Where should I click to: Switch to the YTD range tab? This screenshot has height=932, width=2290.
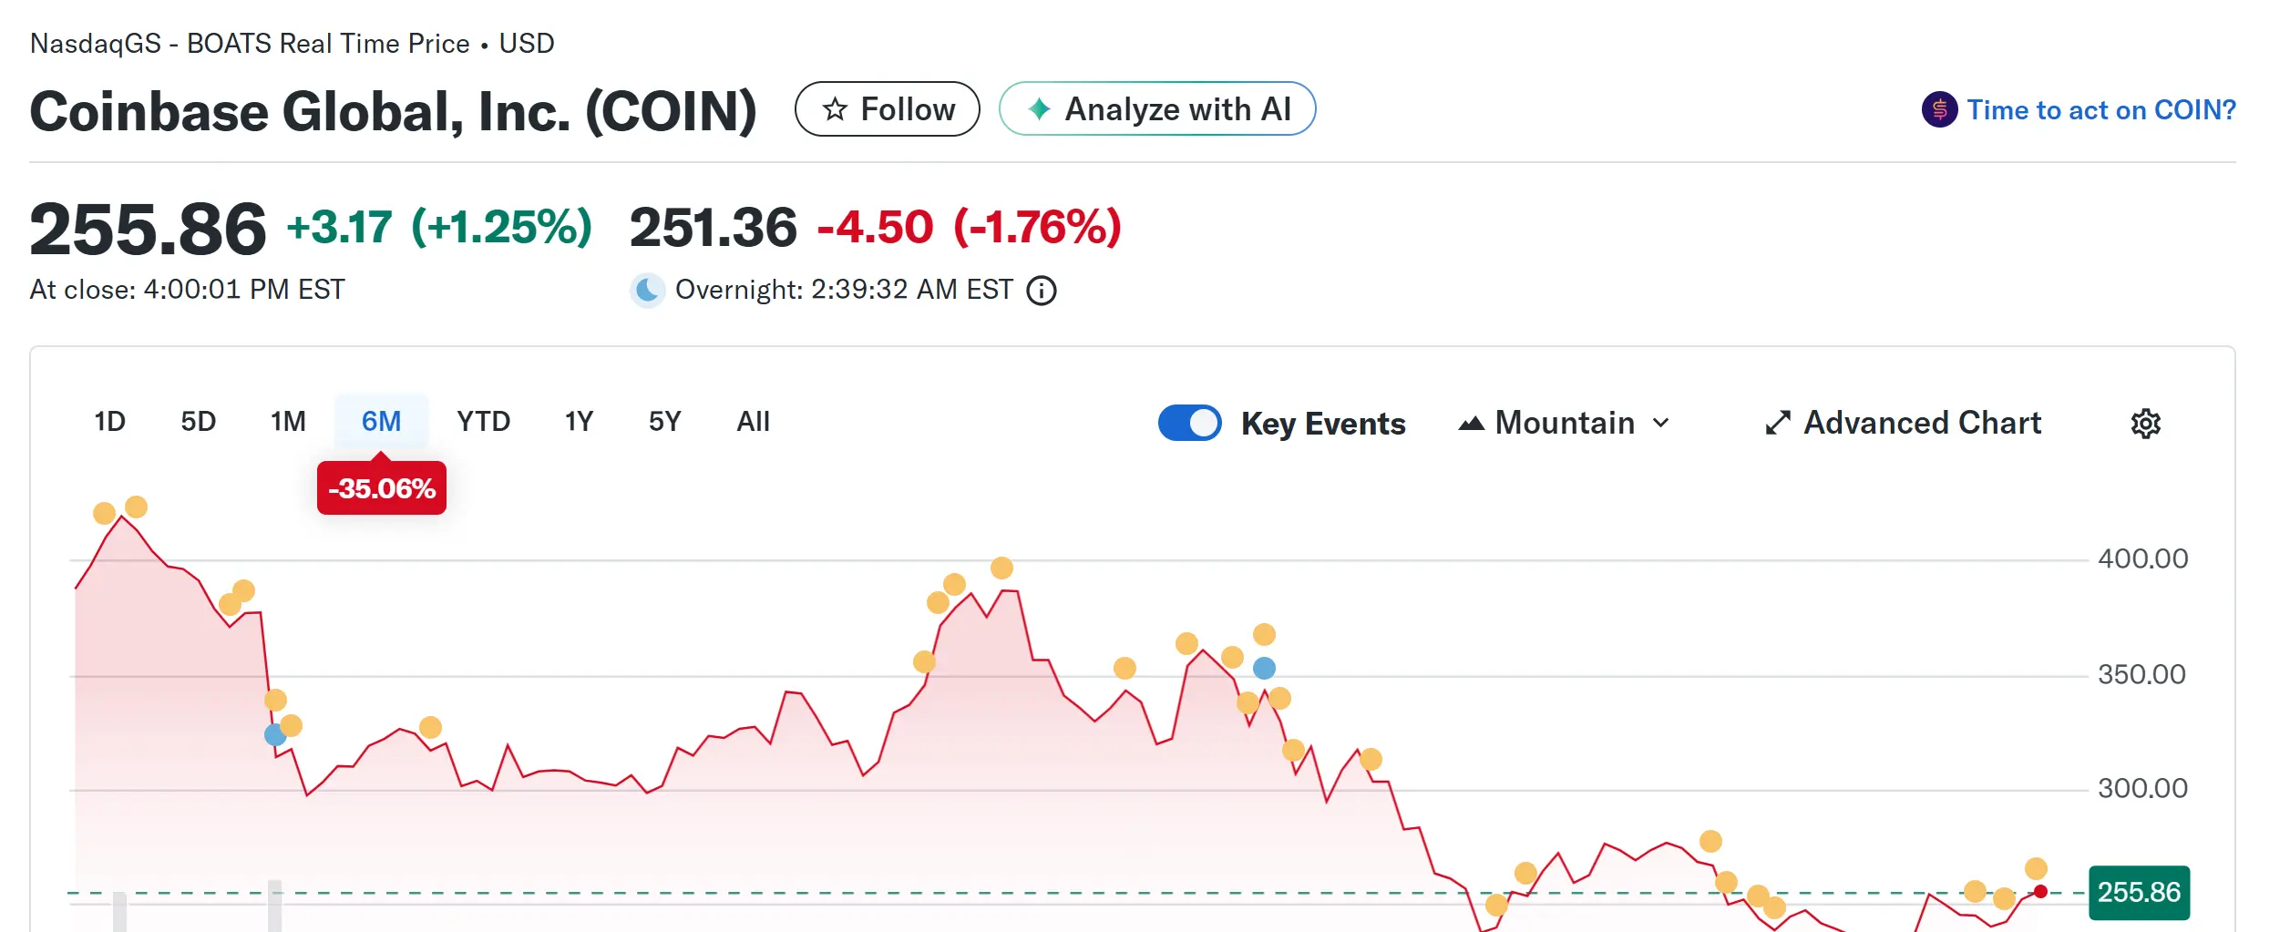click(x=483, y=422)
